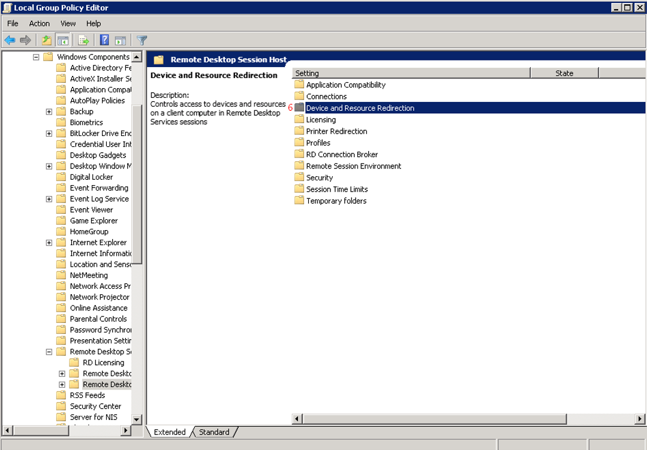Screen dimensions: 647x450
Task: Switch to the Standard tab
Action: coord(214,432)
